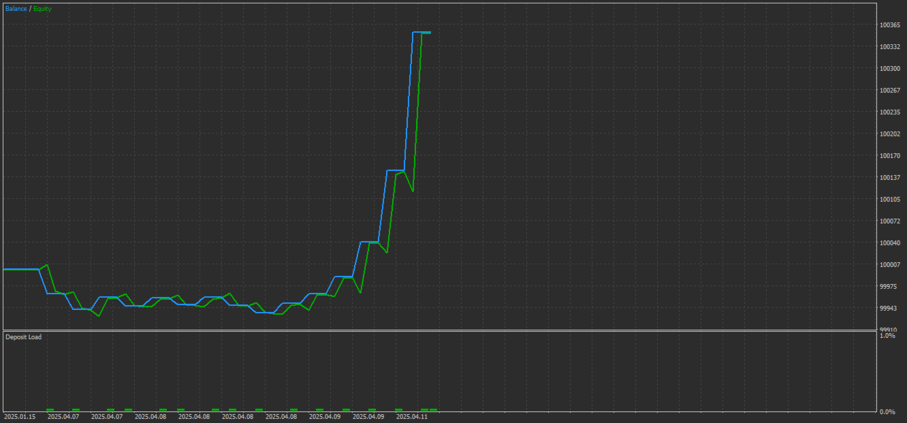Screen dimensions: 907x423
Task: Click the 100040 axis value
Action: (x=890, y=243)
